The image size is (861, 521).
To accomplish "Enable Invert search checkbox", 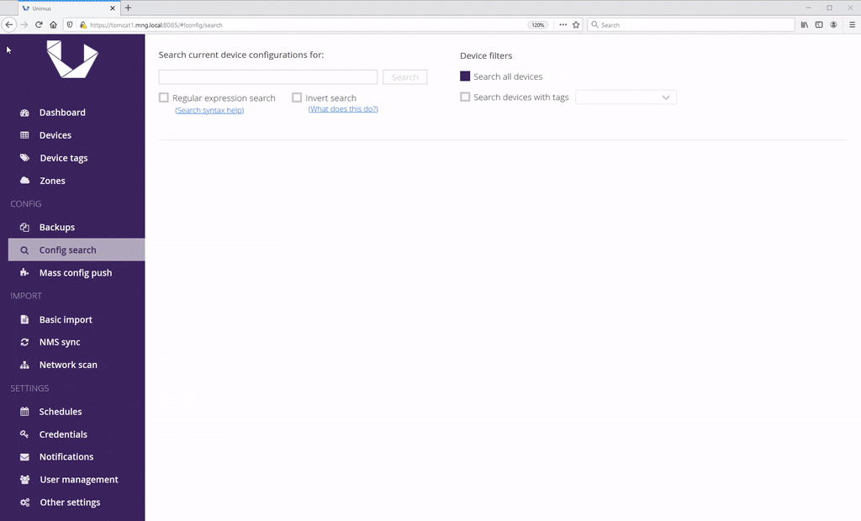I will click(x=297, y=97).
